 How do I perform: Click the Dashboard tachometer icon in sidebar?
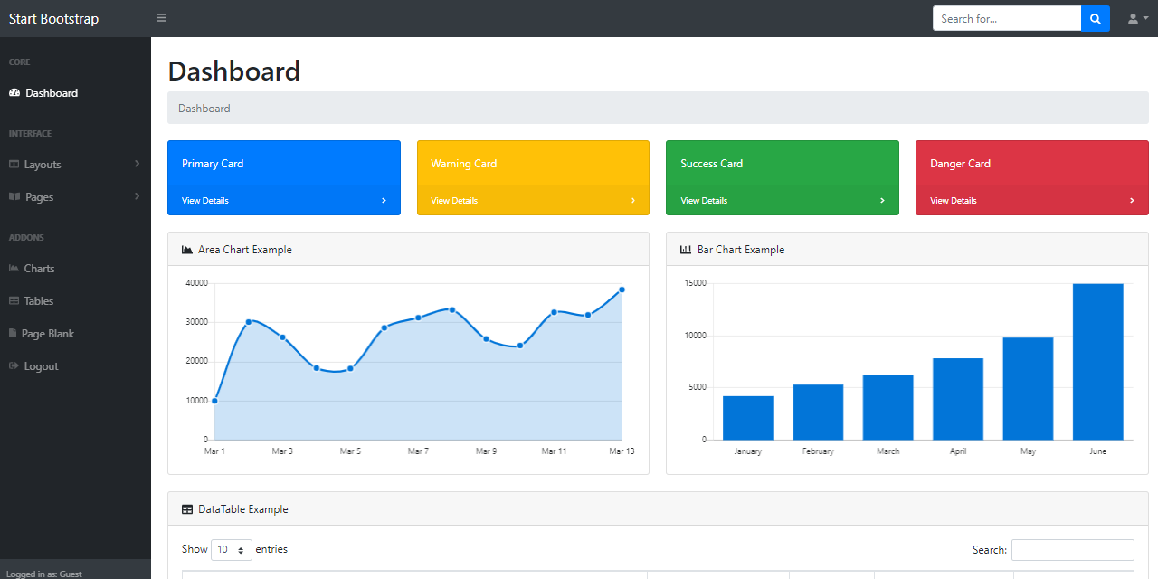14,93
